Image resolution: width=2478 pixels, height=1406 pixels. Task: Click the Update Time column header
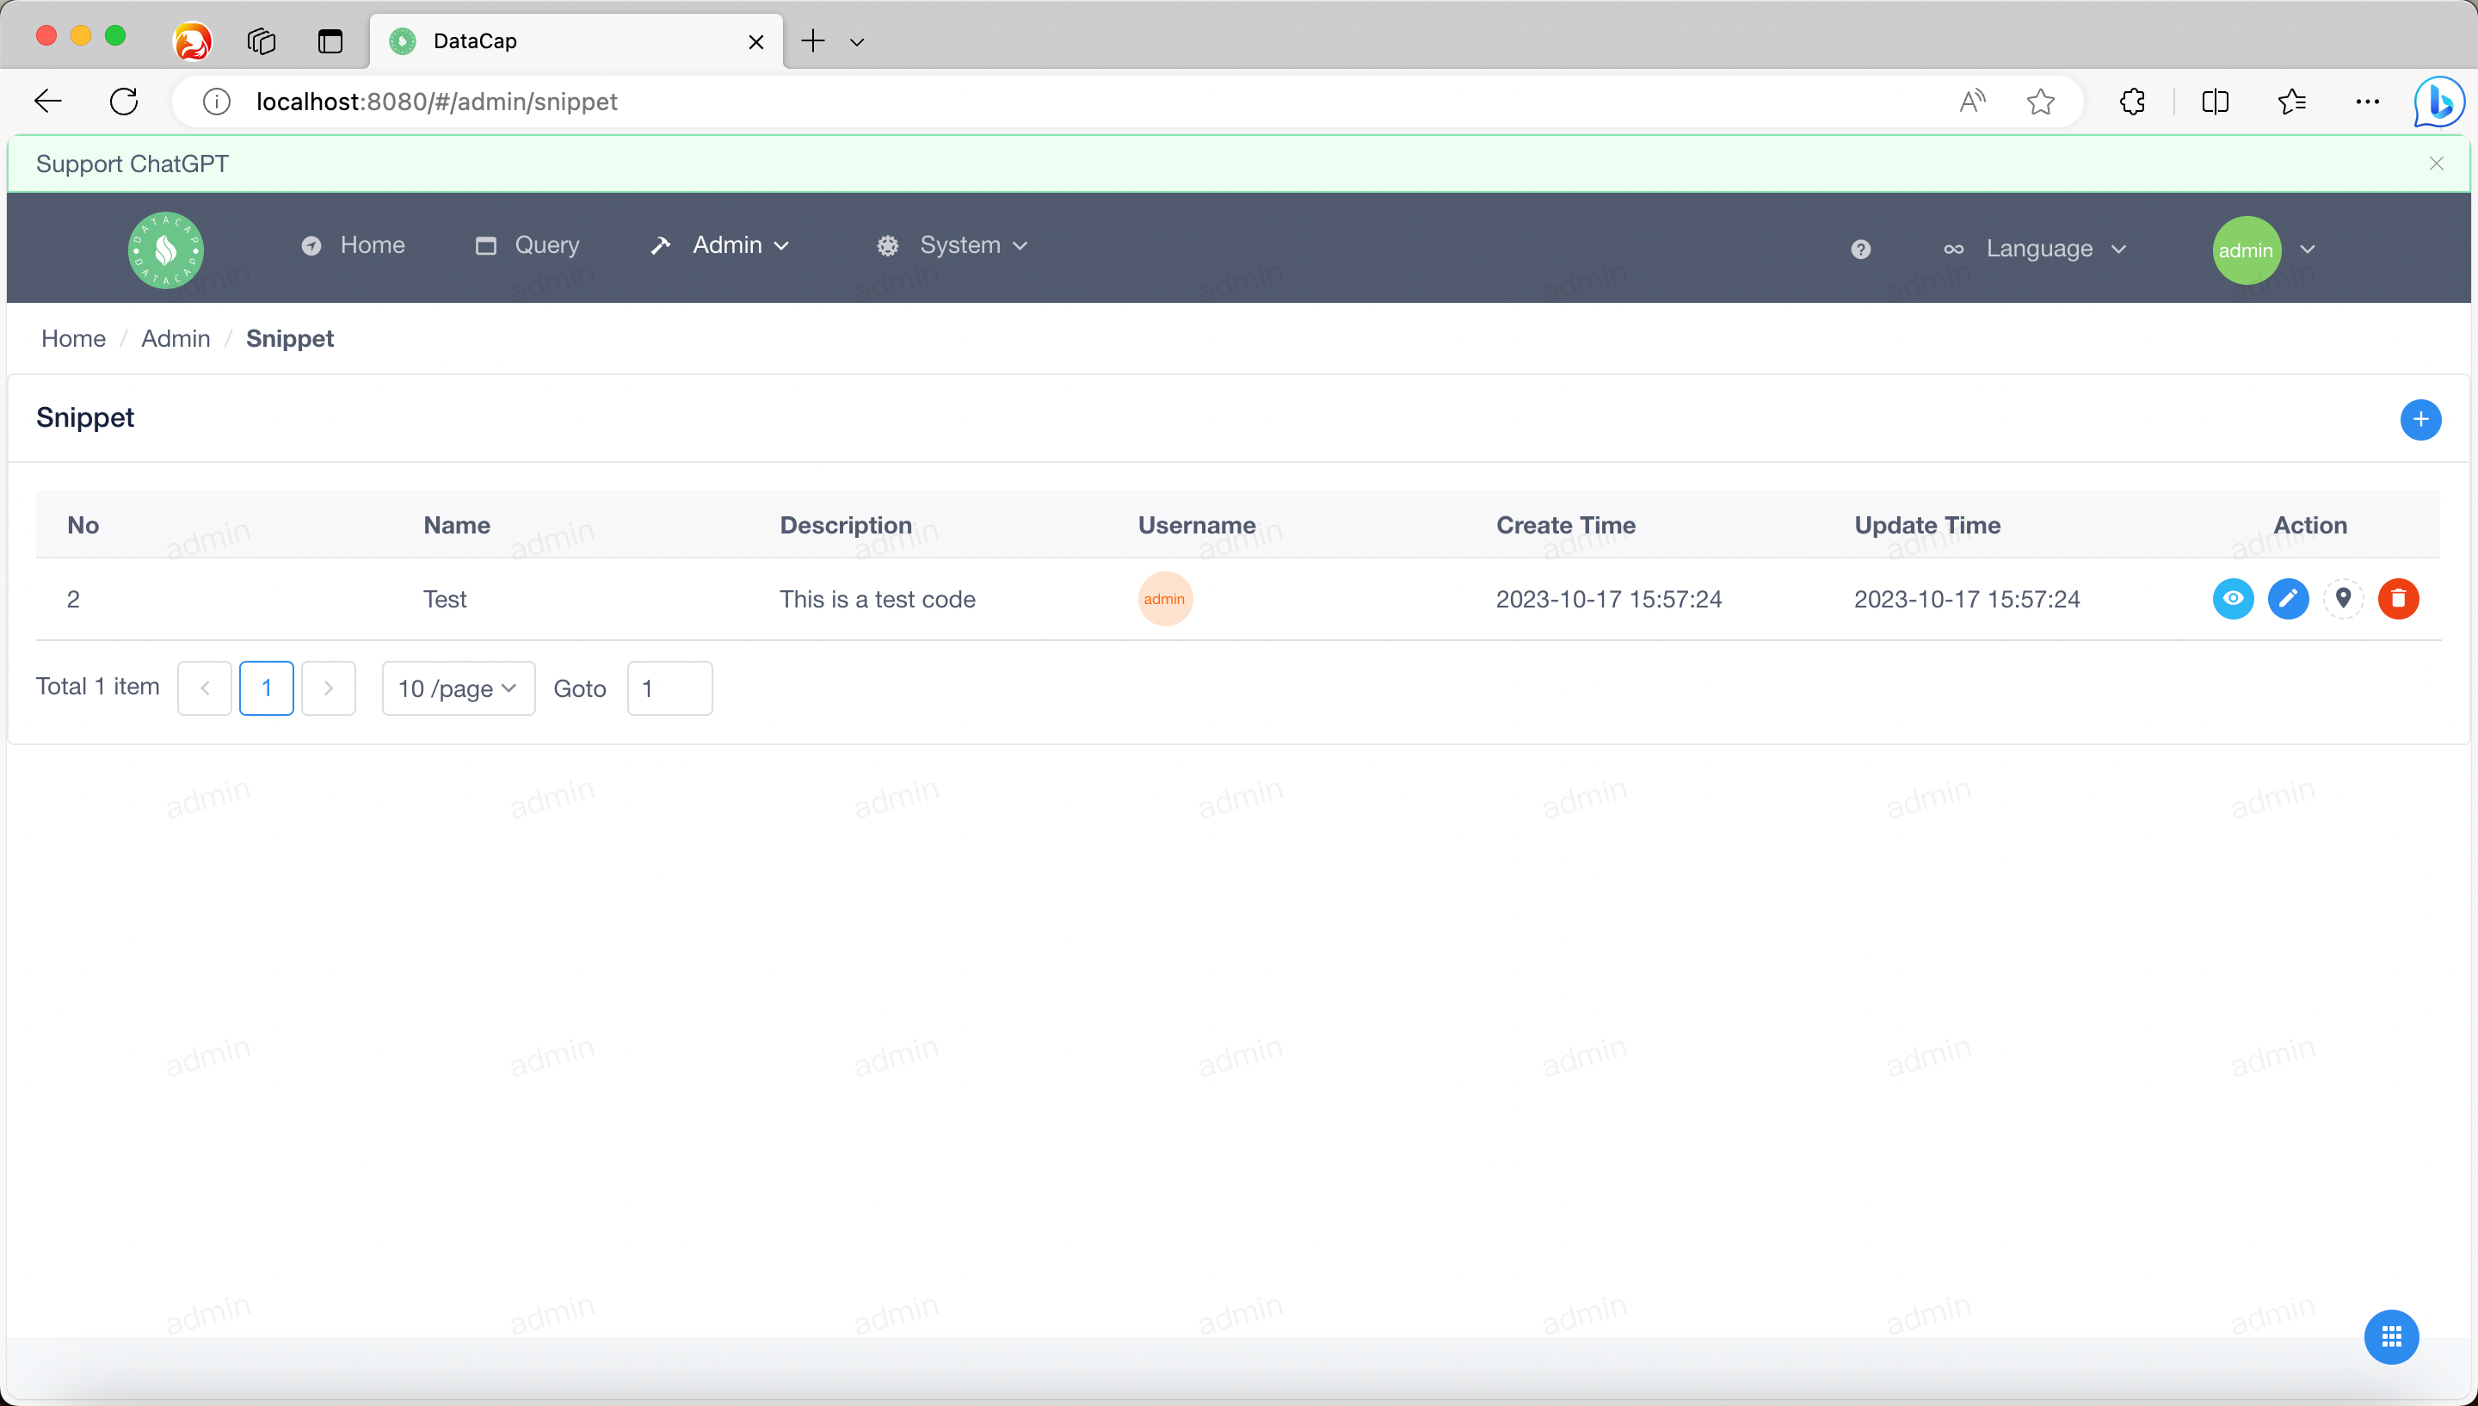1926,526
